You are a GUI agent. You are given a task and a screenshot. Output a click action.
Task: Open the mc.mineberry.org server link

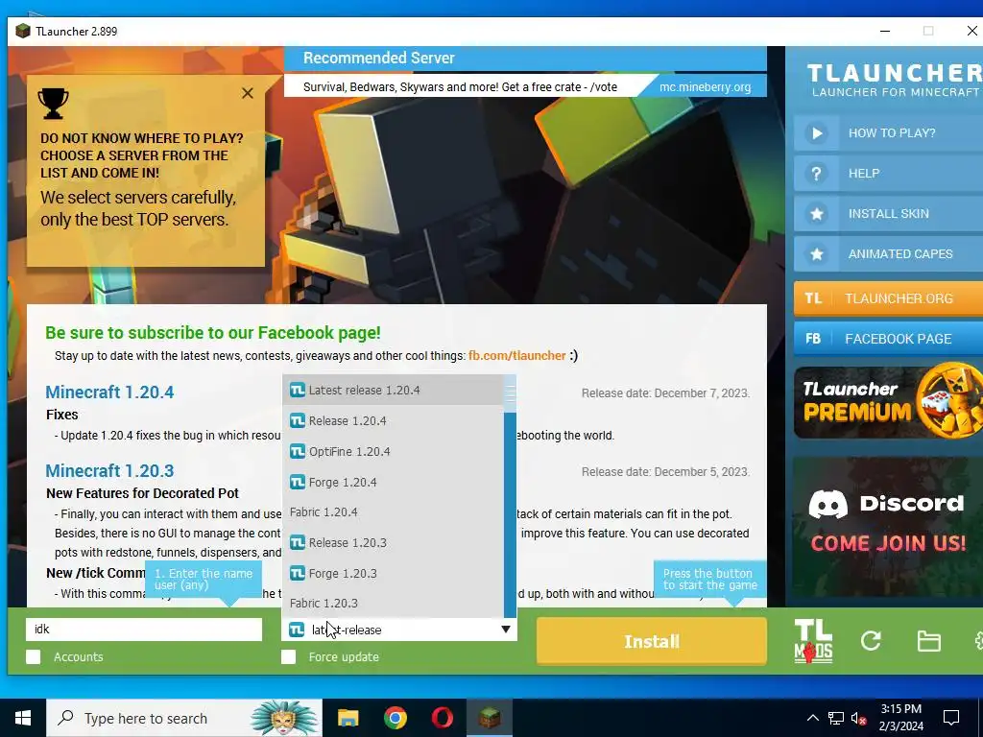point(706,87)
